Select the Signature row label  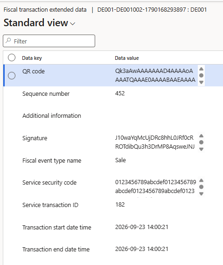click(x=35, y=138)
